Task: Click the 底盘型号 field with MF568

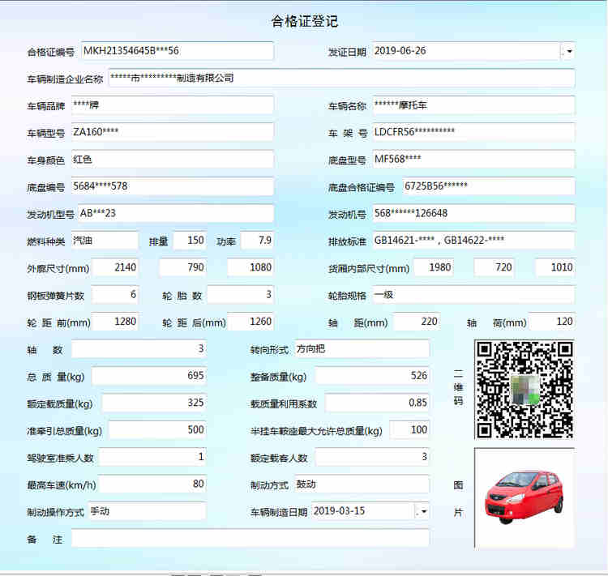Action: pos(473,160)
